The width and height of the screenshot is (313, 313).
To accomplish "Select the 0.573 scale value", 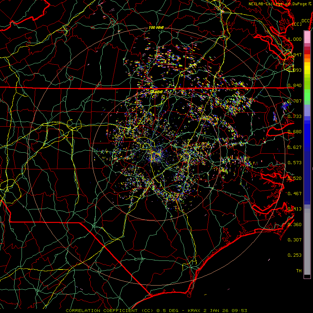I will (295, 163).
